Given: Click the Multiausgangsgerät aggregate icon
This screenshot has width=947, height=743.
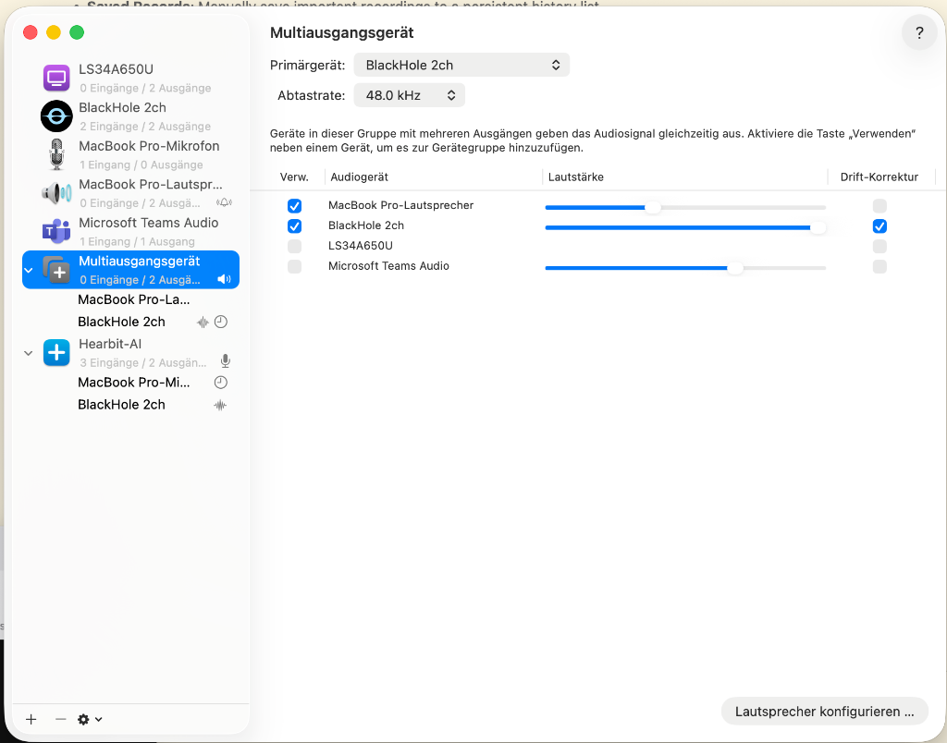Looking at the screenshot, I should (x=56, y=269).
